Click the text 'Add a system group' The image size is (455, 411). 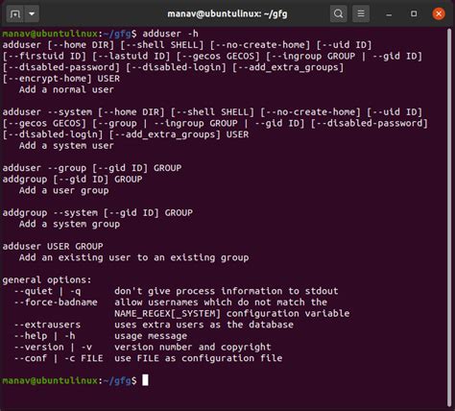pos(69,224)
